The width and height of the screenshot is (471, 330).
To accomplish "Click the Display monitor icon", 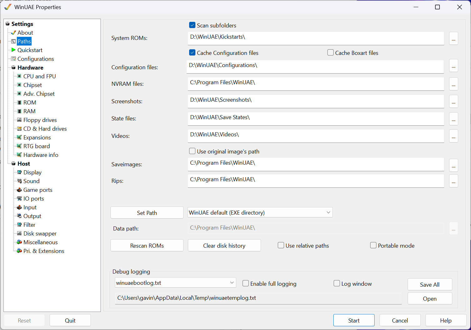I will pos(19,172).
